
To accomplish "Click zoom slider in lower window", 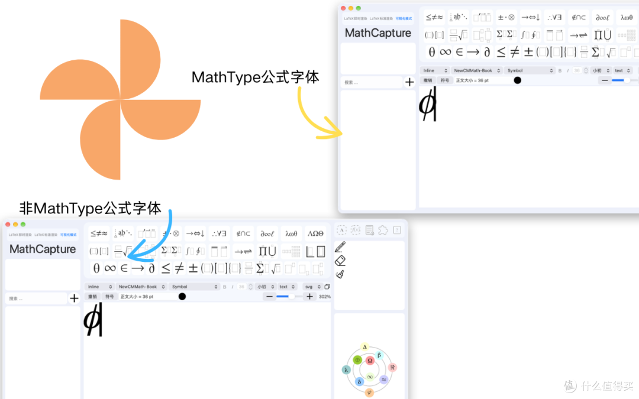I will pos(289,296).
